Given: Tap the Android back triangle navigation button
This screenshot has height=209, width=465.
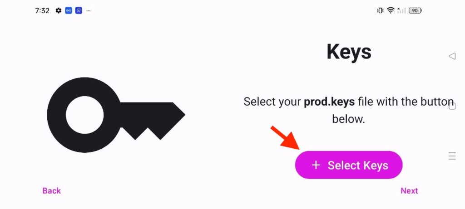Looking at the screenshot, I should 452,56.
